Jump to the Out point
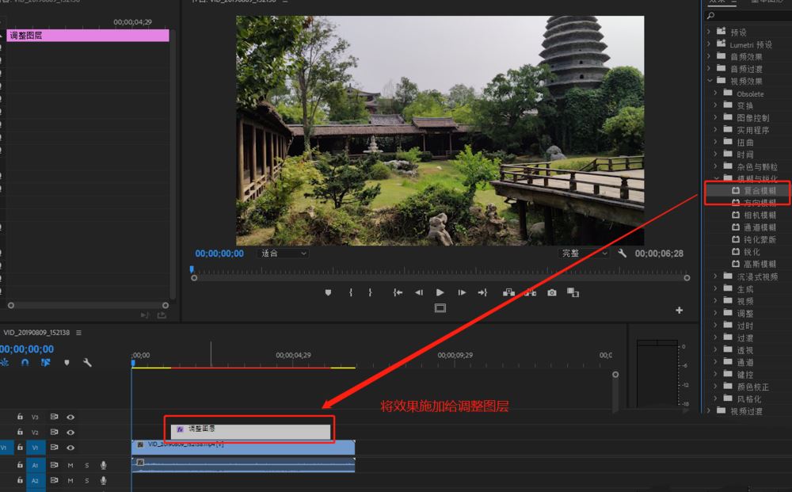 click(x=482, y=292)
